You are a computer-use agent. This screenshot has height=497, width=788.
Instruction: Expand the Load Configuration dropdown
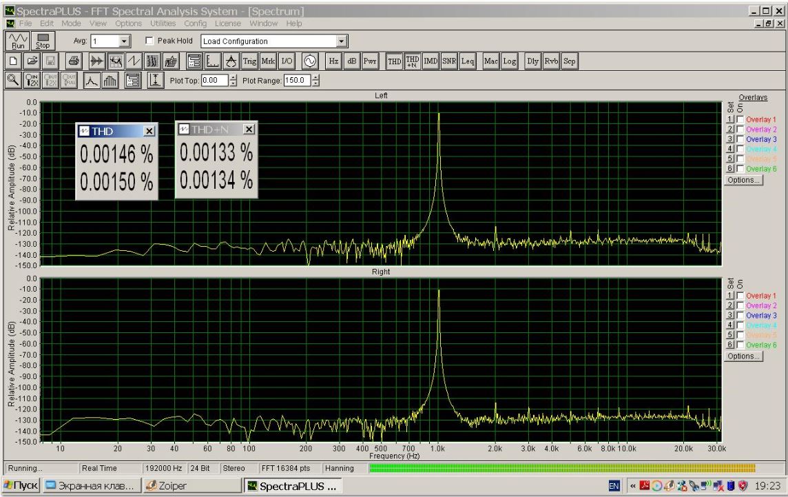(341, 41)
